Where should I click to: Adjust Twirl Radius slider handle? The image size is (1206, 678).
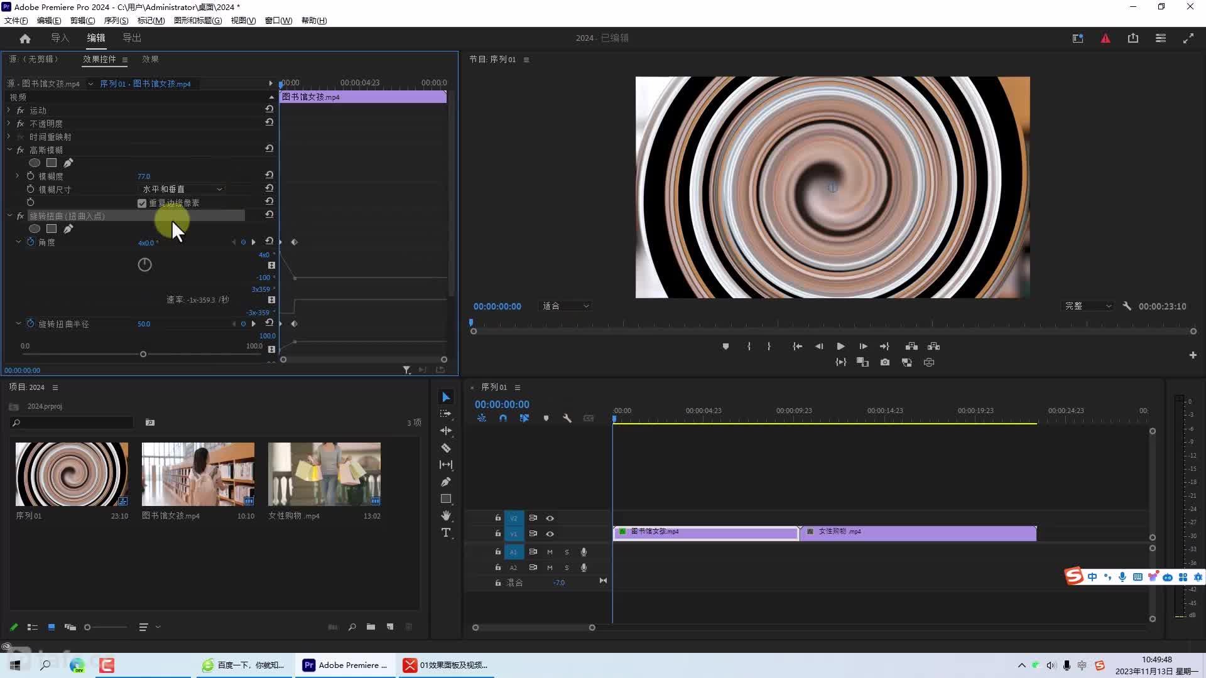143,354
